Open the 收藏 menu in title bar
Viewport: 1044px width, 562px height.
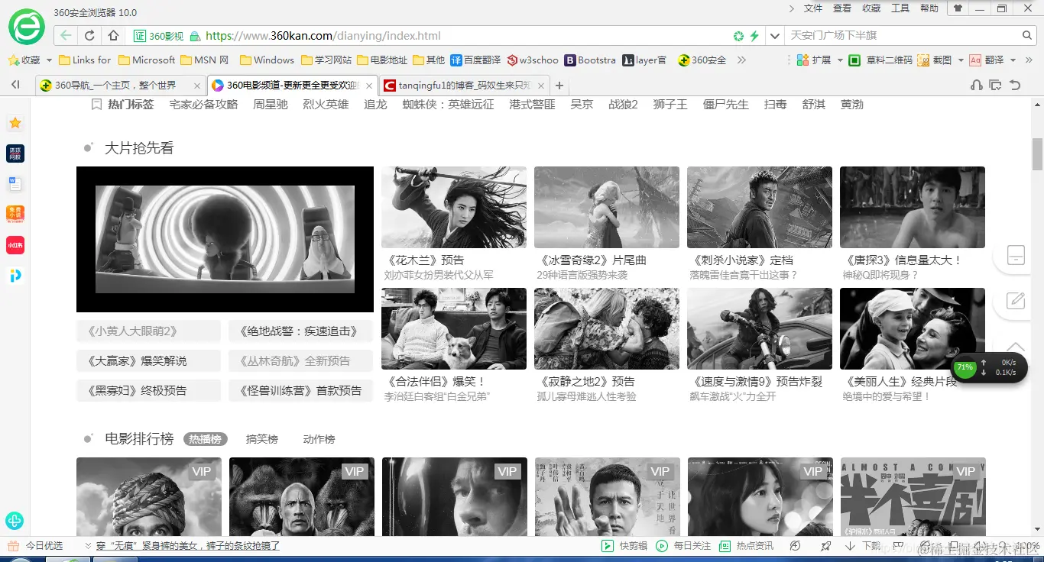pos(871,8)
